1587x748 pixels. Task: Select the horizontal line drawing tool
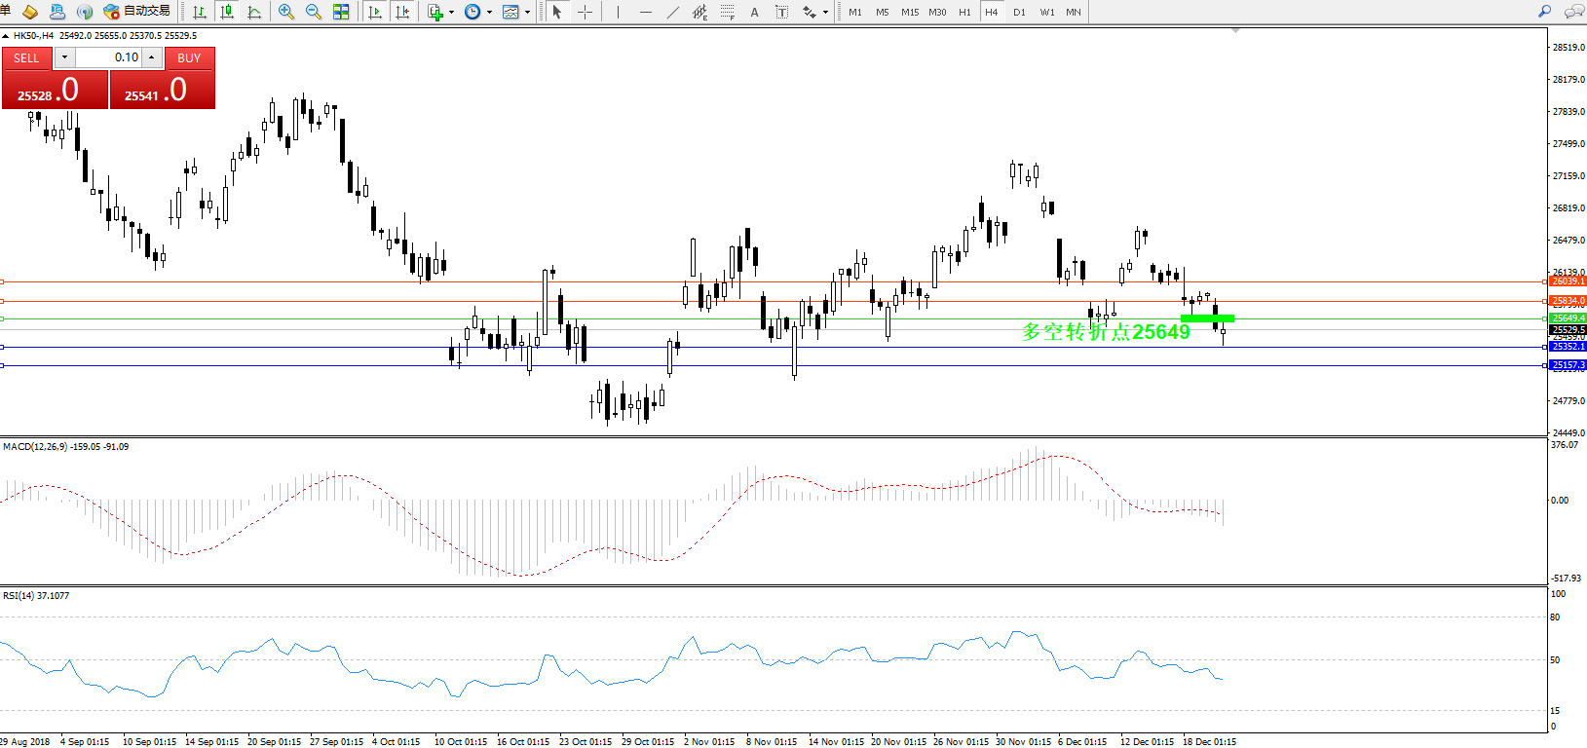pyautogui.click(x=645, y=12)
